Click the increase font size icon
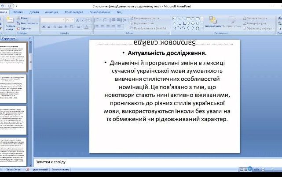Viewport: 282px width, 177px height. click(77, 20)
